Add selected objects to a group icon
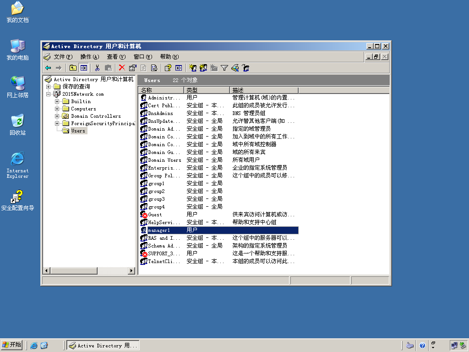The image size is (469, 352). (245, 68)
